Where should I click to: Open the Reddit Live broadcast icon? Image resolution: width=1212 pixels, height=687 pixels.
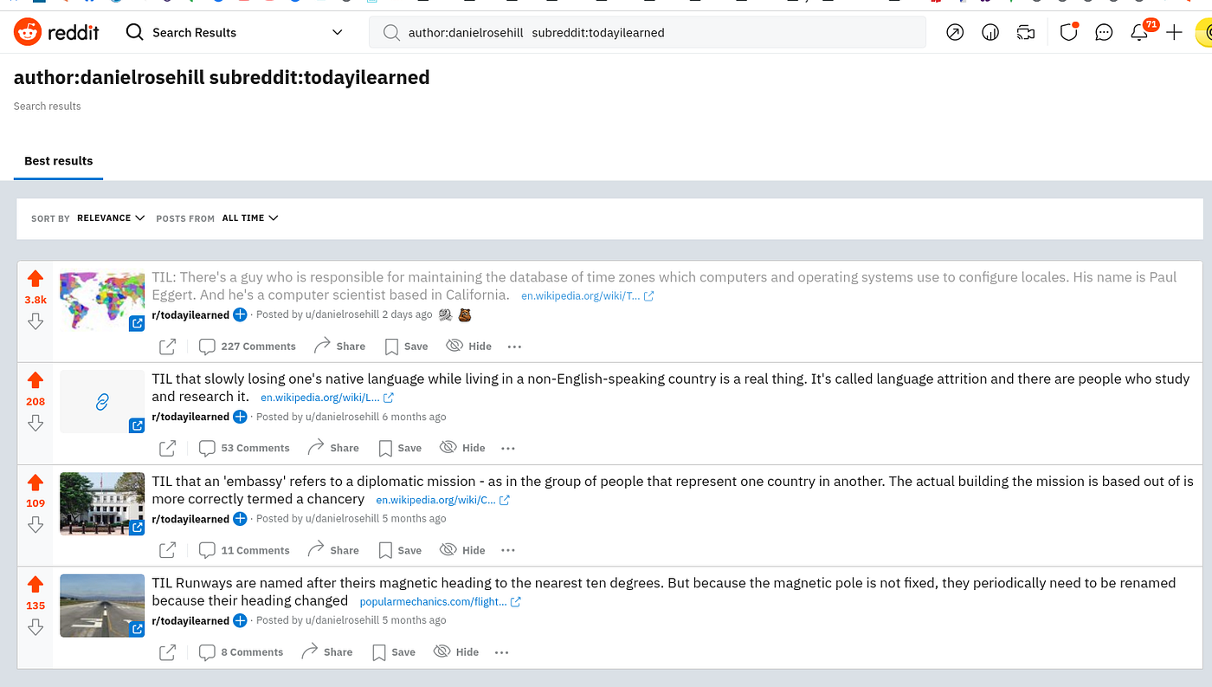(1026, 33)
